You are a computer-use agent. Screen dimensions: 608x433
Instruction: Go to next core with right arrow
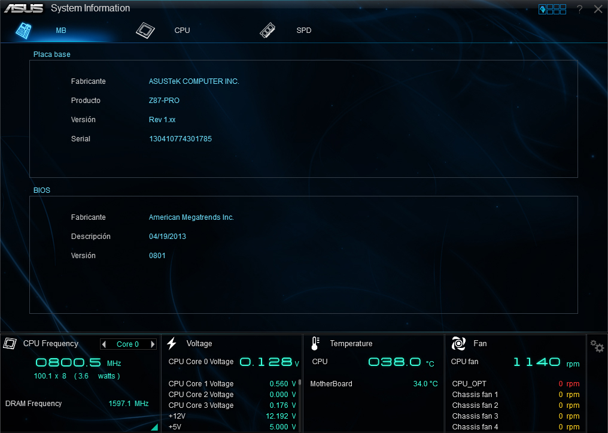153,344
